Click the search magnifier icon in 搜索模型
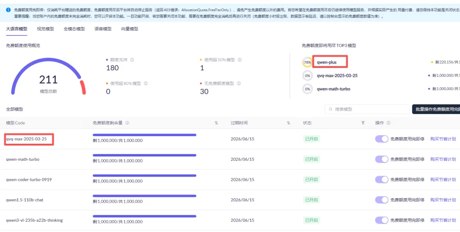This screenshot has width=460, height=232. [331, 109]
